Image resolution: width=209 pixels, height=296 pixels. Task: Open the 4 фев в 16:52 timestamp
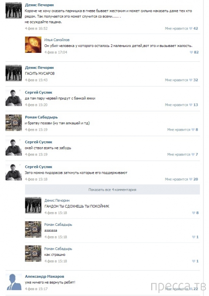36,28
